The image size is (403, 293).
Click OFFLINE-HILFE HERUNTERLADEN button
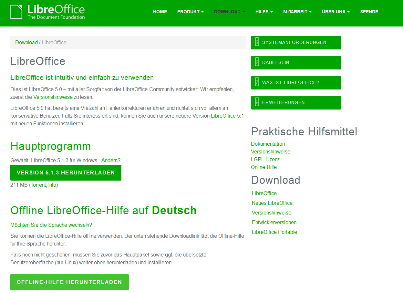click(x=69, y=282)
